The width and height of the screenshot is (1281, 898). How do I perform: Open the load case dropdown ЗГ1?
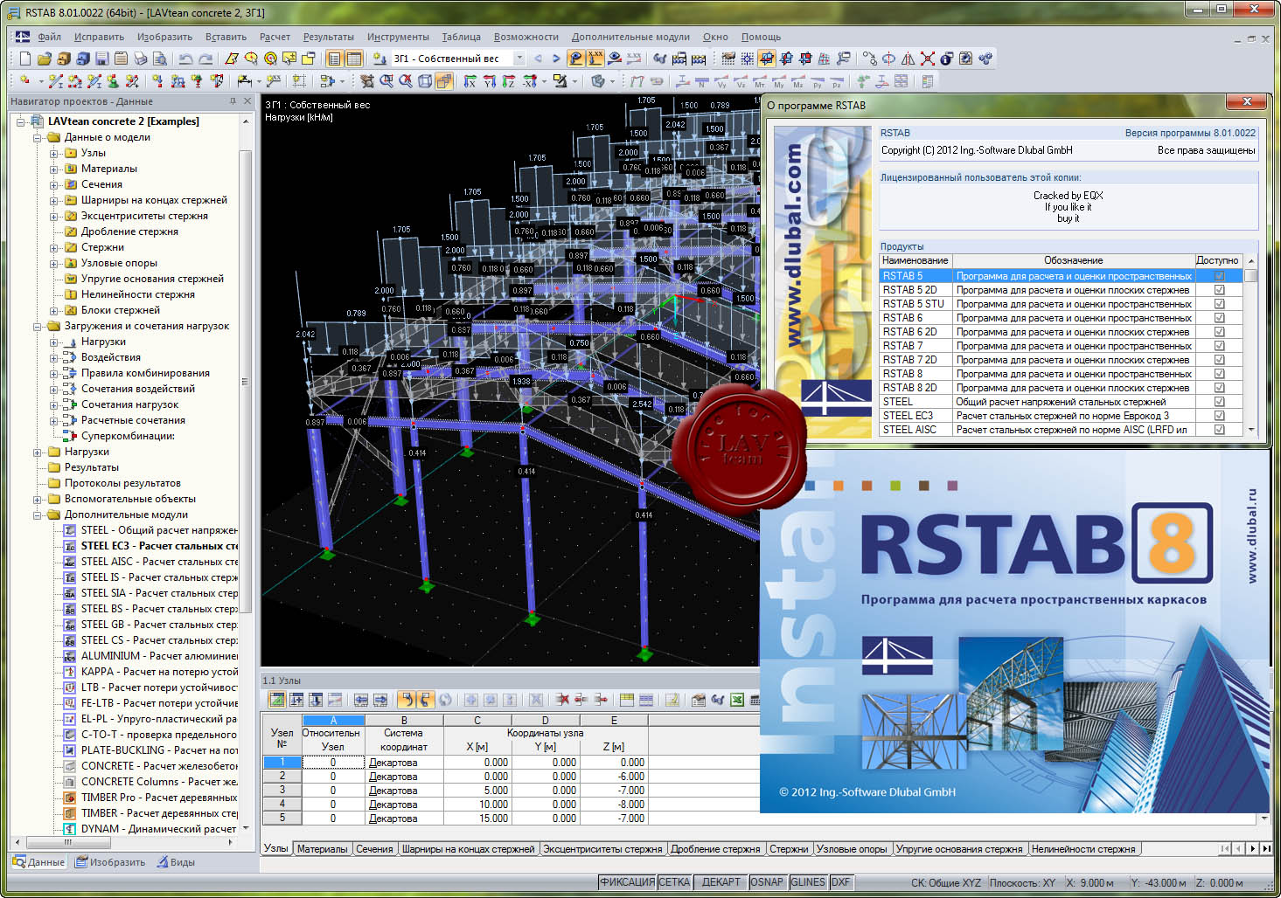pos(519,59)
